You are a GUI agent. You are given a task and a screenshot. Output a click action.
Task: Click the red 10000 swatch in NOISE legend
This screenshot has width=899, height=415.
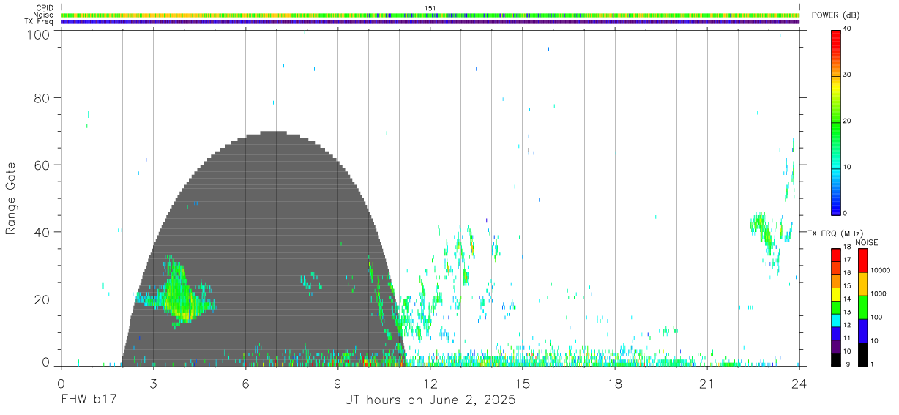(862, 261)
